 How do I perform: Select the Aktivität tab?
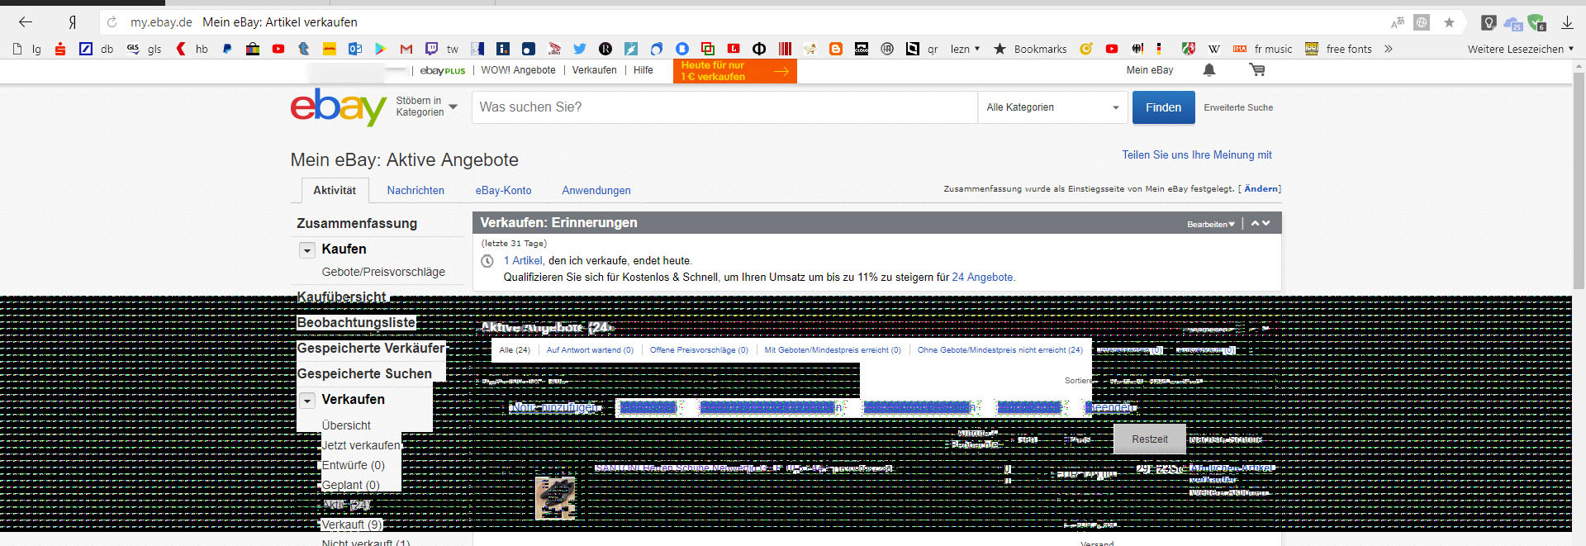tap(335, 190)
